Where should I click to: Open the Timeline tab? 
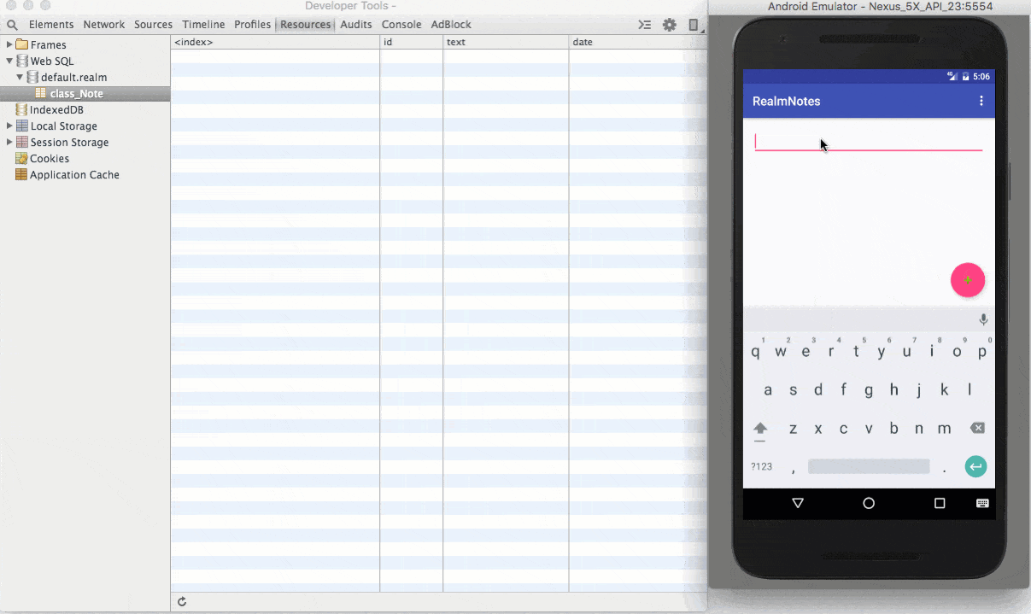[203, 25]
